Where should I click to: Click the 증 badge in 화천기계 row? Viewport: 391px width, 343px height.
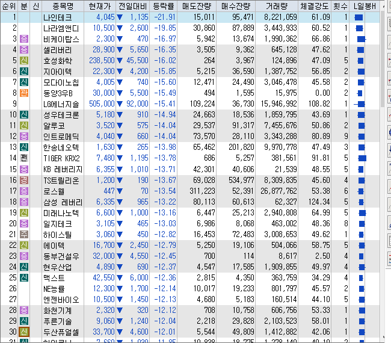[x=24, y=311]
